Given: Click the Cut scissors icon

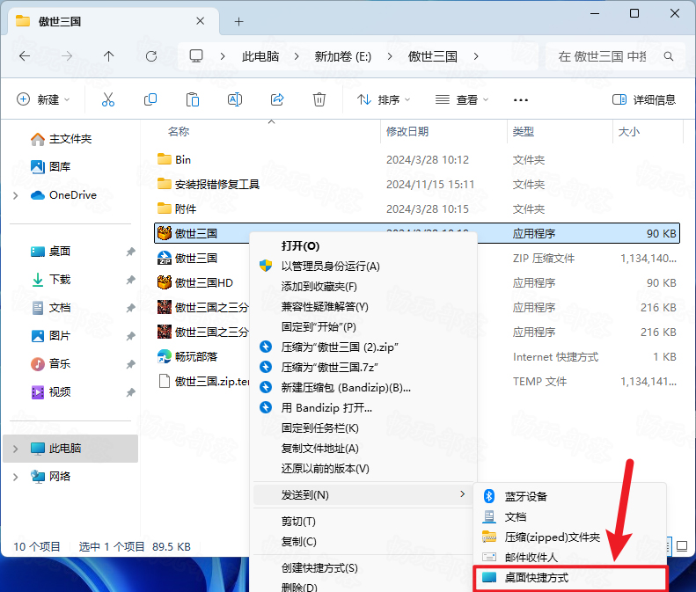Looking at the screenshot, I should [x=108, y=99].
